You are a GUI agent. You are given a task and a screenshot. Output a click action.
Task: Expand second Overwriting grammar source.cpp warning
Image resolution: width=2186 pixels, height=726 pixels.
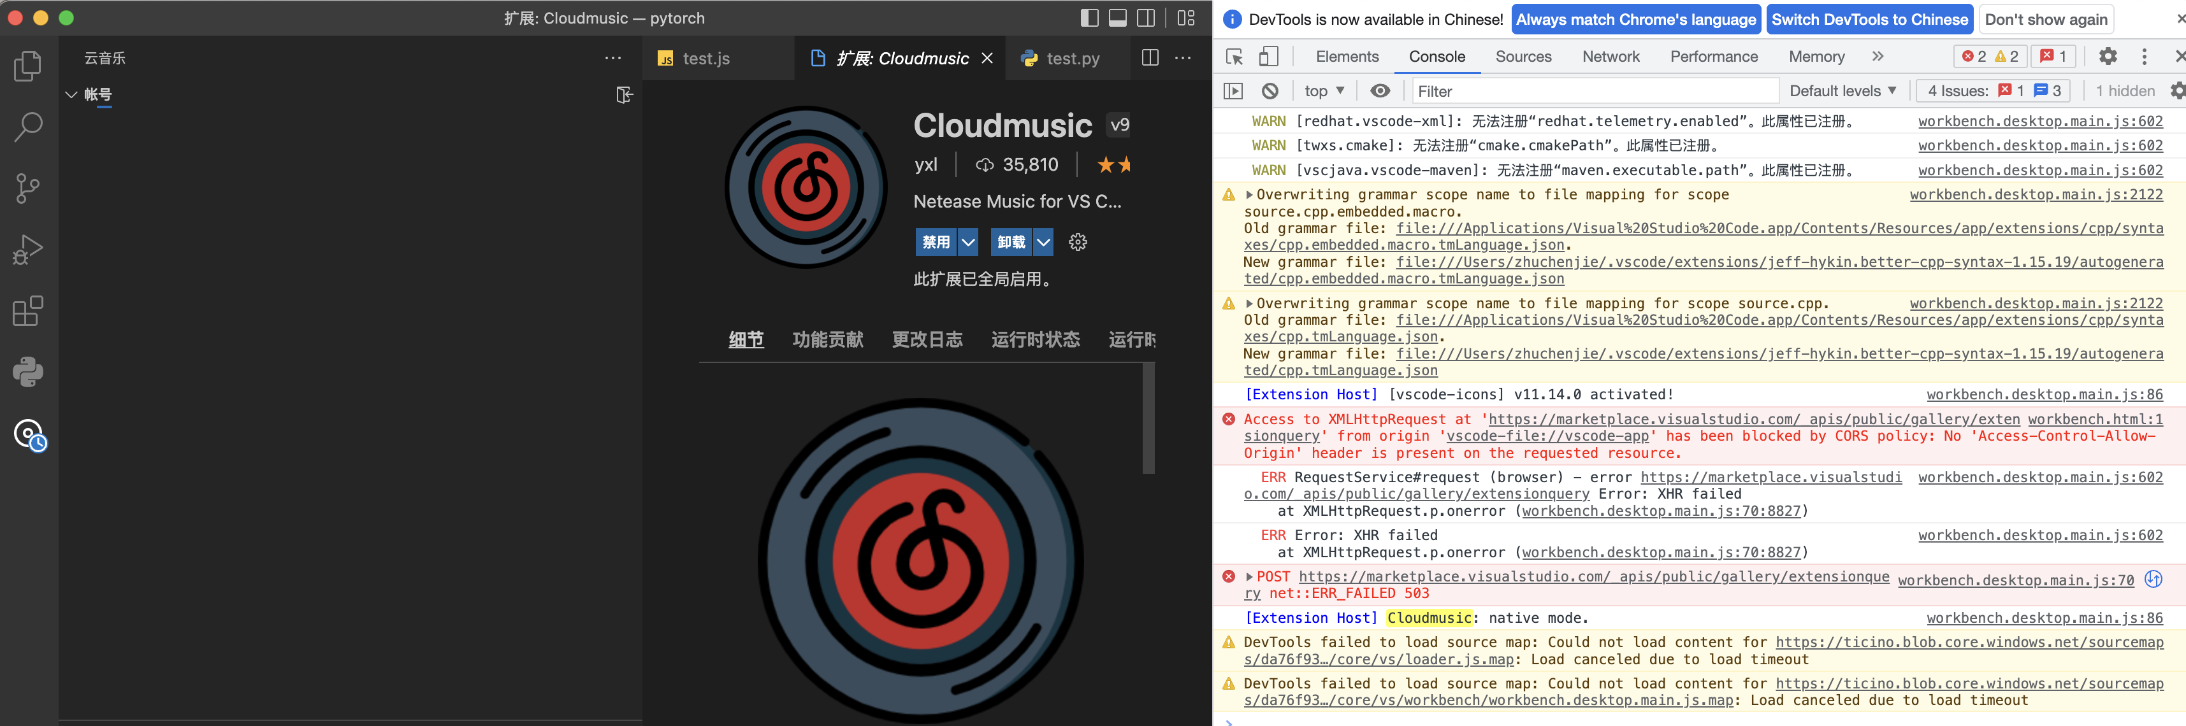click(1249, 304)
